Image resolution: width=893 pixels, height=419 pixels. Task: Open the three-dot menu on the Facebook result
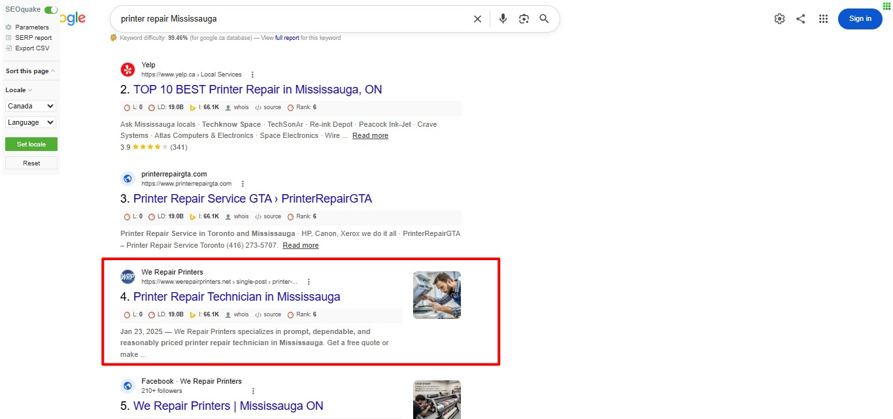253,391
